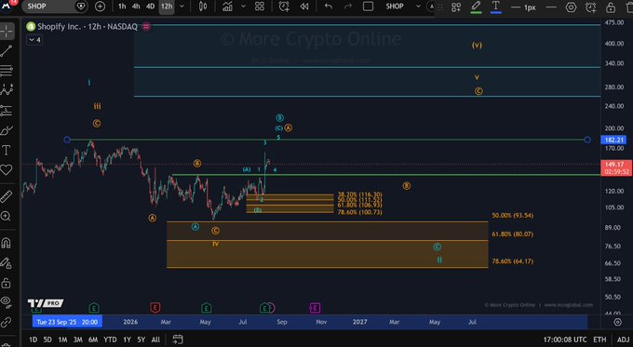
Task: Select the ruler measure tool
Action: (x=7, y=196)
